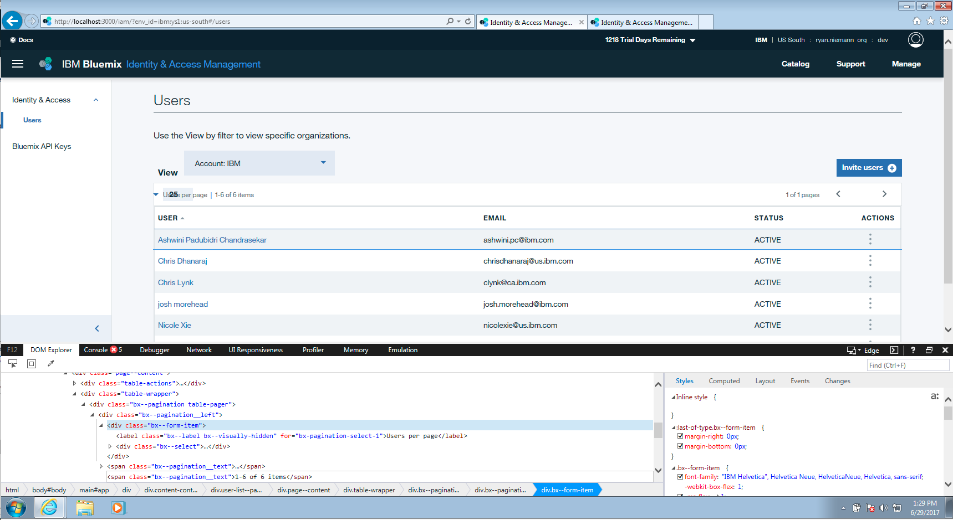Open the users per page dropdown
The height and width of the screenshot is (520, 953).
coord(173,194)
